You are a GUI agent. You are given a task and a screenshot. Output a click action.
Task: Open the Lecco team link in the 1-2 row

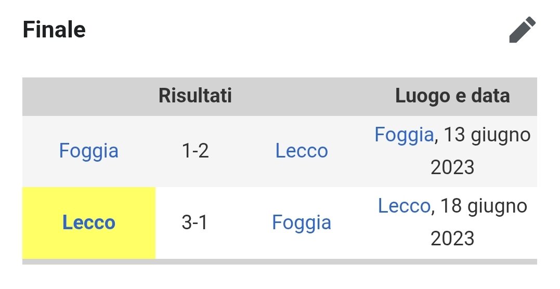pyautogui.click(x=302, y=151)
